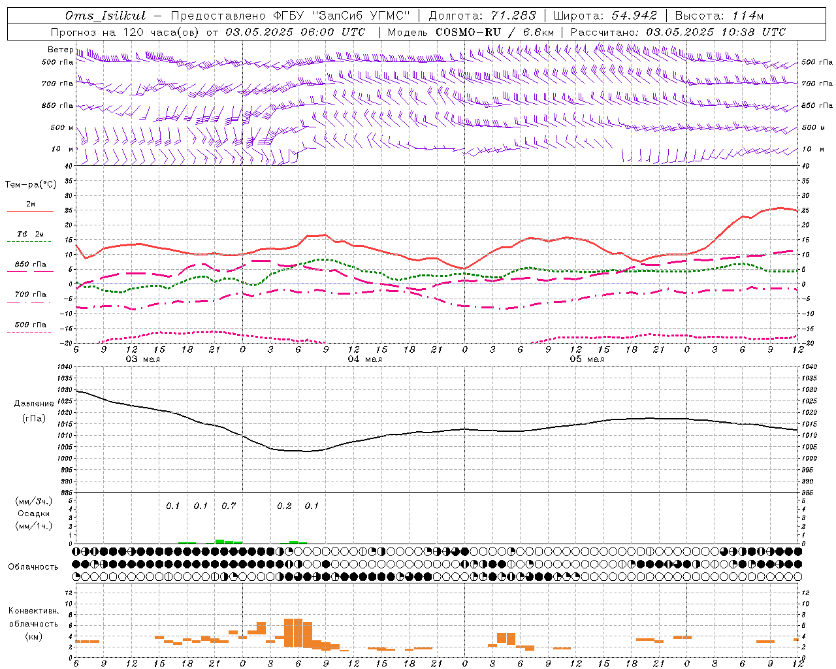Click the 'Высота: 114м' elevation text

719,16
